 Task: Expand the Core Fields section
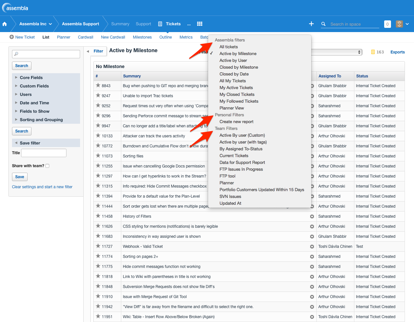click(x=46, y=77)
